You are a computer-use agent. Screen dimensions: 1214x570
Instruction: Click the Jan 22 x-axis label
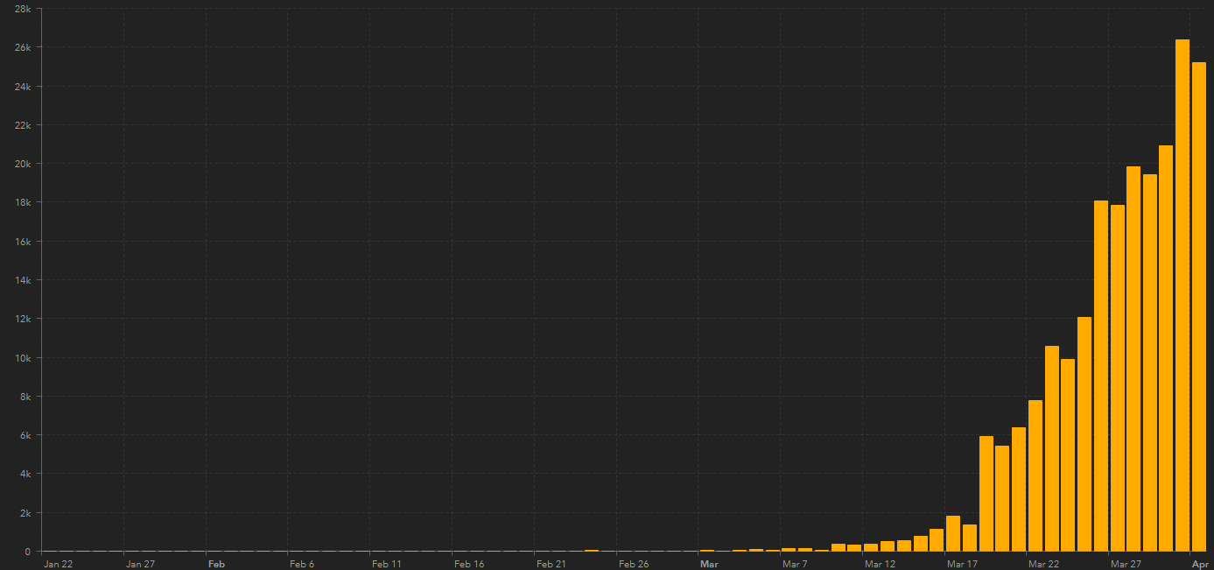point(57,564)
